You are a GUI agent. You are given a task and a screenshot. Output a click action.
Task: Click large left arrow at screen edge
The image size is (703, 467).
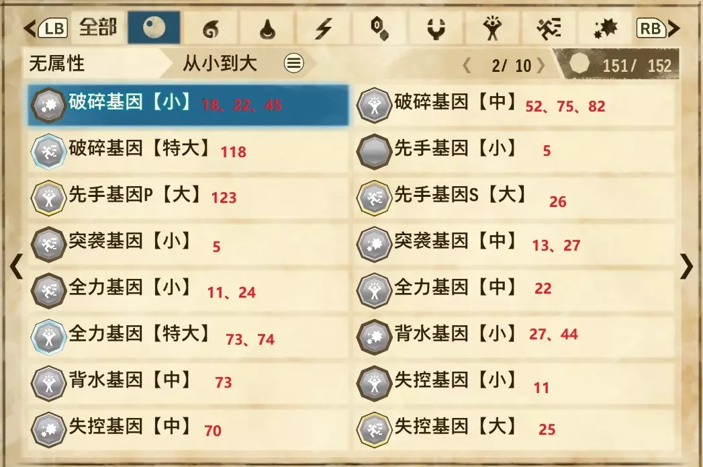[16, 266]
